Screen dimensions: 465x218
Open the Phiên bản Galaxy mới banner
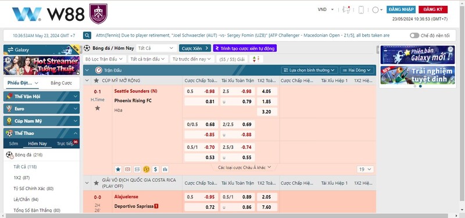417,55
